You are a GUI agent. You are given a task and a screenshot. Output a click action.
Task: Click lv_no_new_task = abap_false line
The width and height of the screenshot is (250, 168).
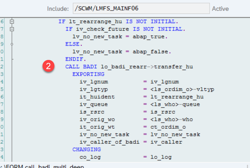tap(122, 52)
